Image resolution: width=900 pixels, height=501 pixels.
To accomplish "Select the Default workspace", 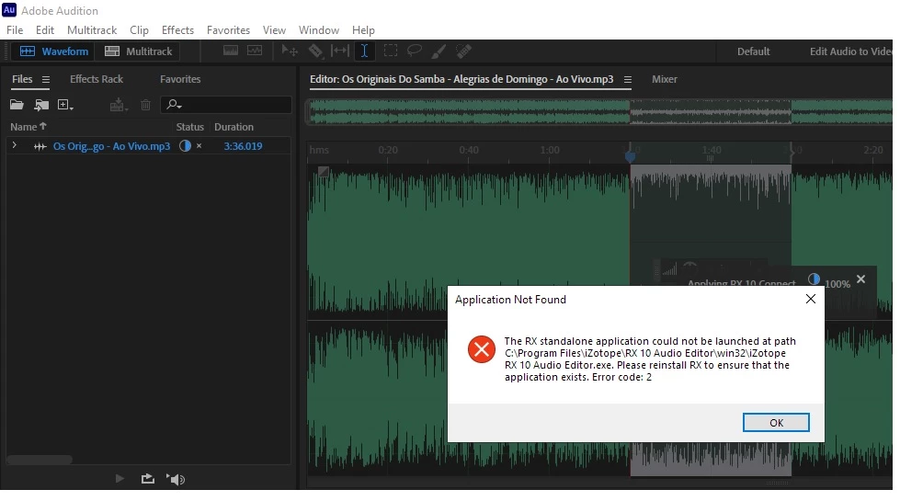I will pos(753,51).
